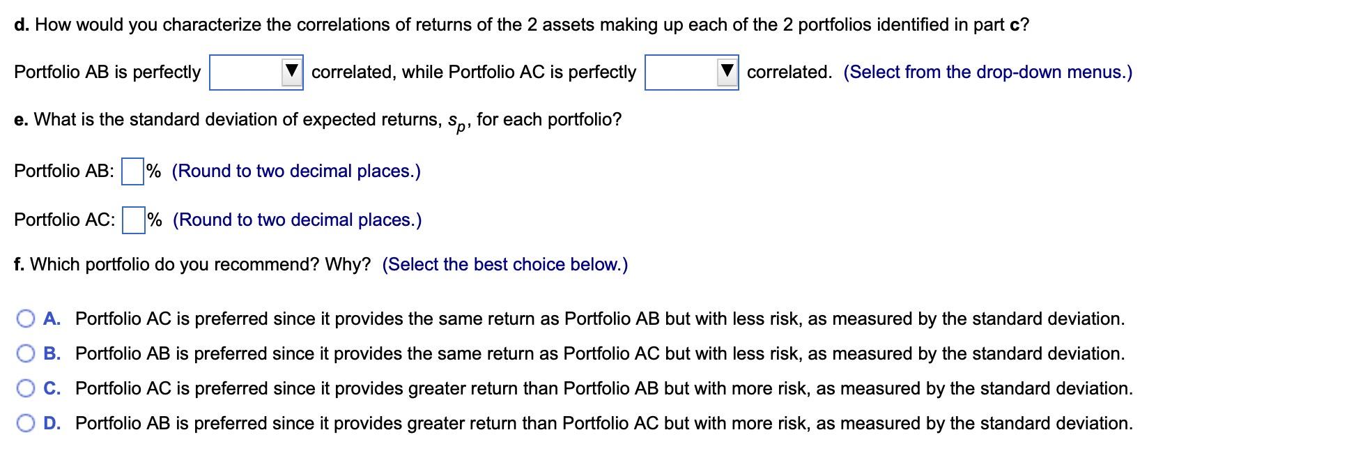The width and height of the screenshot is (1349, 460).
Task: Click the empty Portfolio AB correlation combo box
Action: (246, 72)
